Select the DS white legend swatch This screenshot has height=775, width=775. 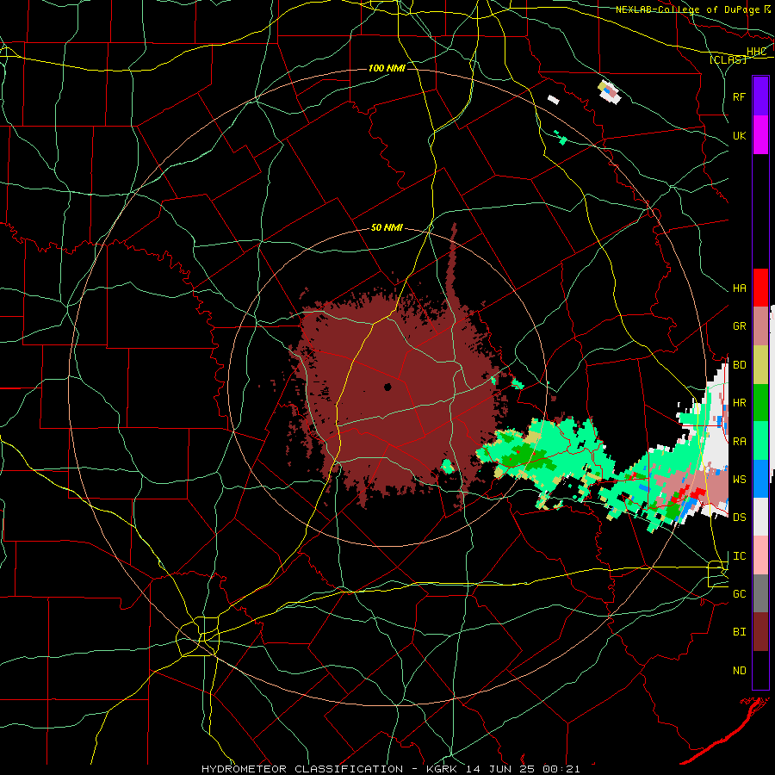click(x=760, y=517)
